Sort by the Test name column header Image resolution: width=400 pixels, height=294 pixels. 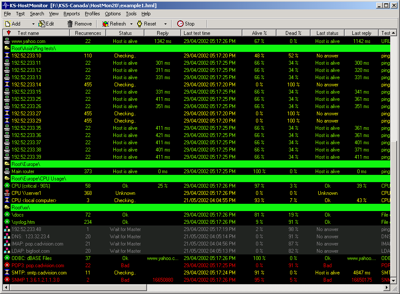coord(28,33)
